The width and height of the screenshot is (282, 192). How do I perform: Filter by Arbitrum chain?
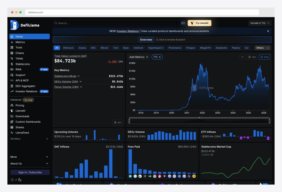[139, 48]
